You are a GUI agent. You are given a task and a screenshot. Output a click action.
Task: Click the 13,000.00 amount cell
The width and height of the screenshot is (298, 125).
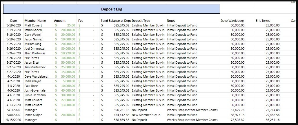click(x=65, y=105)
